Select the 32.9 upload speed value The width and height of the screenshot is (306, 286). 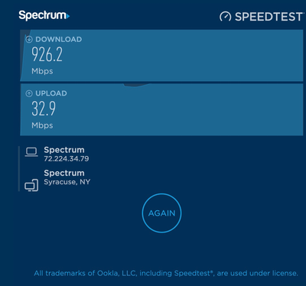(x=44, y=109)
